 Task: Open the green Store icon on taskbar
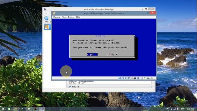point(9,109)
